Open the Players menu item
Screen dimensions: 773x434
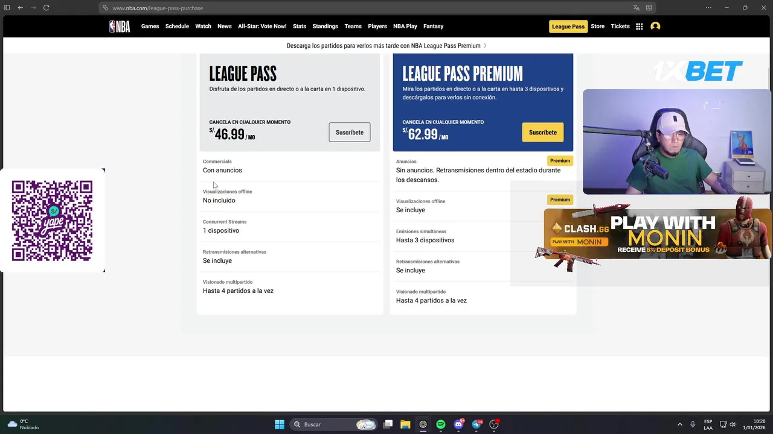377,27
